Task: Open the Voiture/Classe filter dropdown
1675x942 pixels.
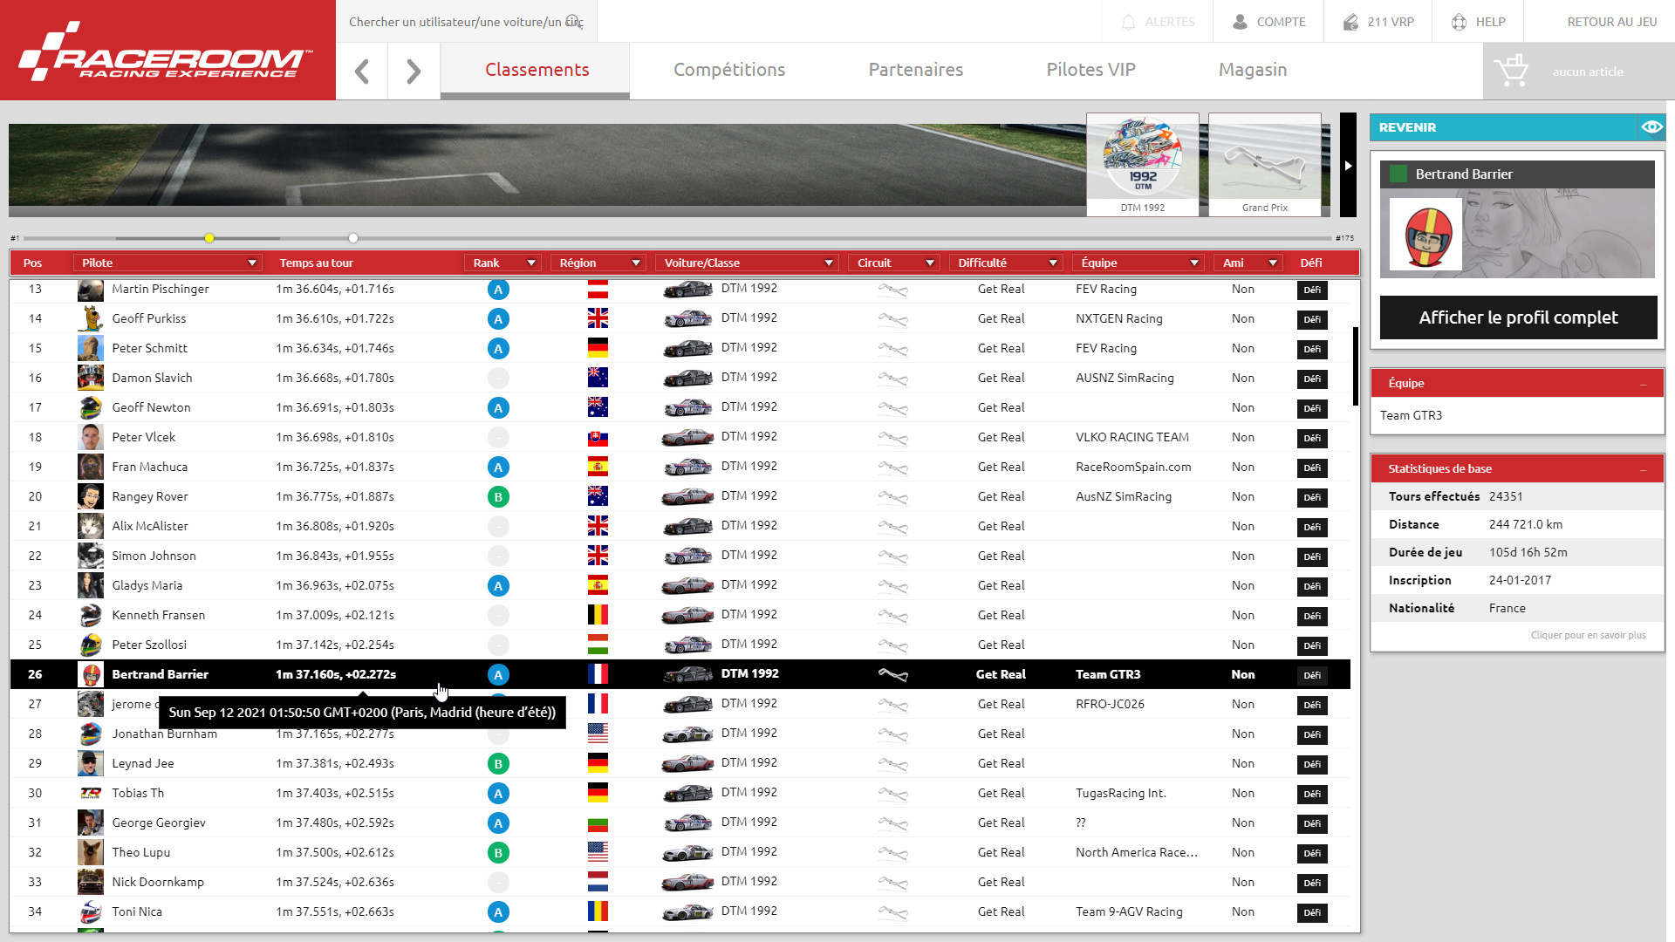Action: coord(828,263)
